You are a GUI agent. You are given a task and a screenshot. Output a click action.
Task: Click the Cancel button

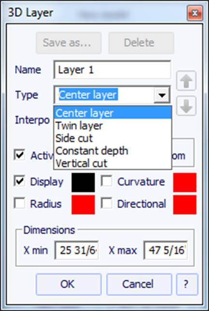139,284
